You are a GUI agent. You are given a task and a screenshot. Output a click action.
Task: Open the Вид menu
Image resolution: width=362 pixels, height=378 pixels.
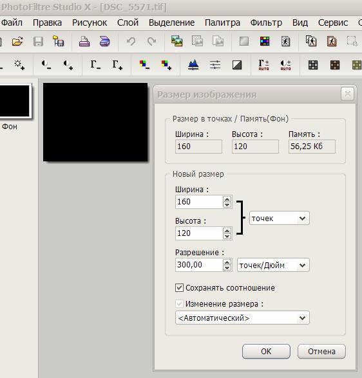tap(300, 22)
